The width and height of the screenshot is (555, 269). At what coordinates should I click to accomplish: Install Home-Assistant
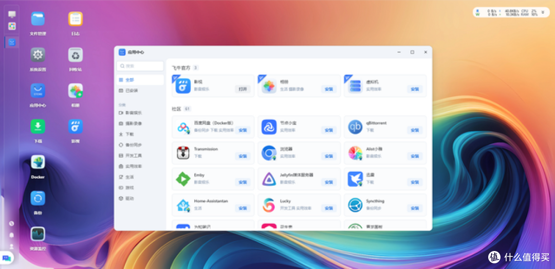[243, 208]
